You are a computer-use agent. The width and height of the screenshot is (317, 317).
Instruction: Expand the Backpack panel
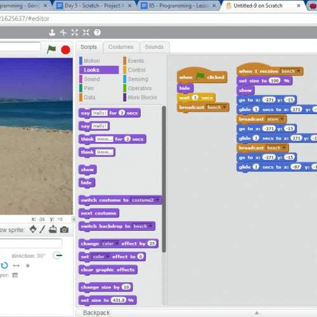[257, 313]
